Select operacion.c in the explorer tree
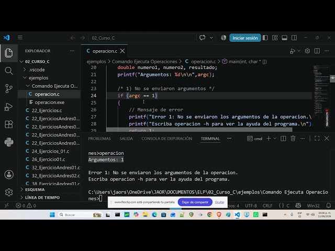The image size is (335, 251). [x=50, y=94]
